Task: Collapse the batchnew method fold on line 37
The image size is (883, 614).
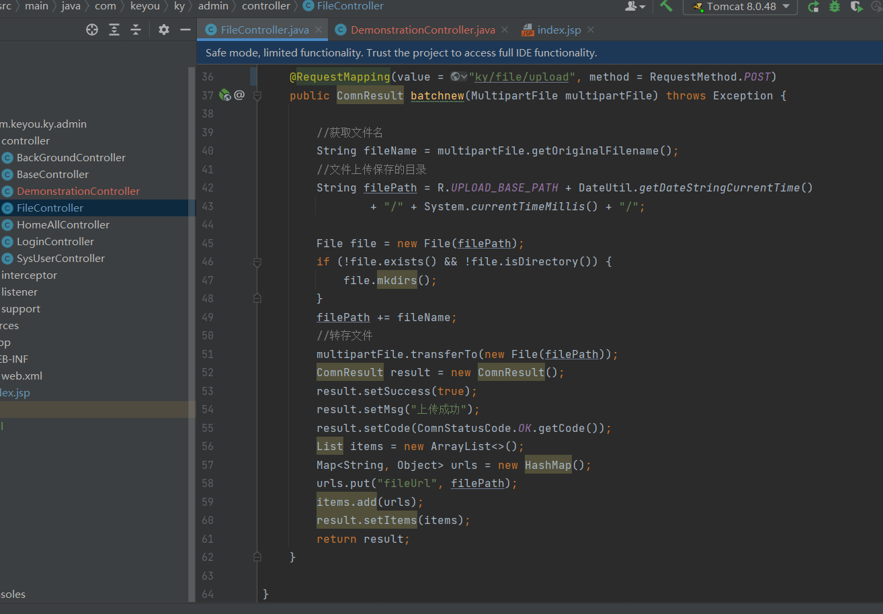Action: click(x=257, y=95)
